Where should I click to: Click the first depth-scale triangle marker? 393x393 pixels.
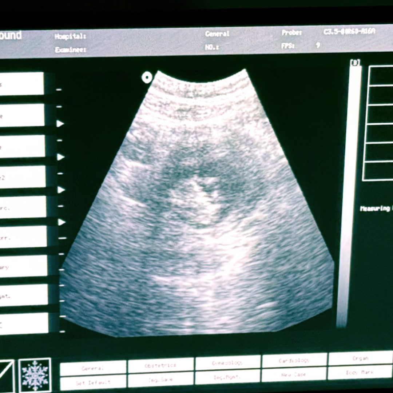click(x=60, y=124)
